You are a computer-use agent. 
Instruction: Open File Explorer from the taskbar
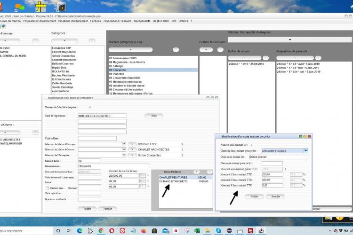[208, 231]
